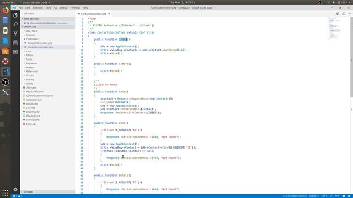Open the wrench tools app in dock
The width and height of the screenshot is (353, 198).
[x=5, y=92]
